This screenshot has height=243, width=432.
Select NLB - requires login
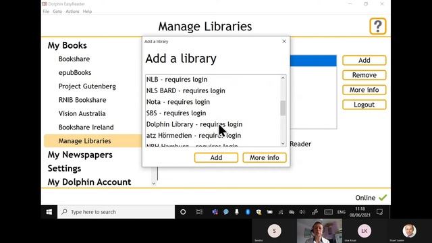[213, 80]
